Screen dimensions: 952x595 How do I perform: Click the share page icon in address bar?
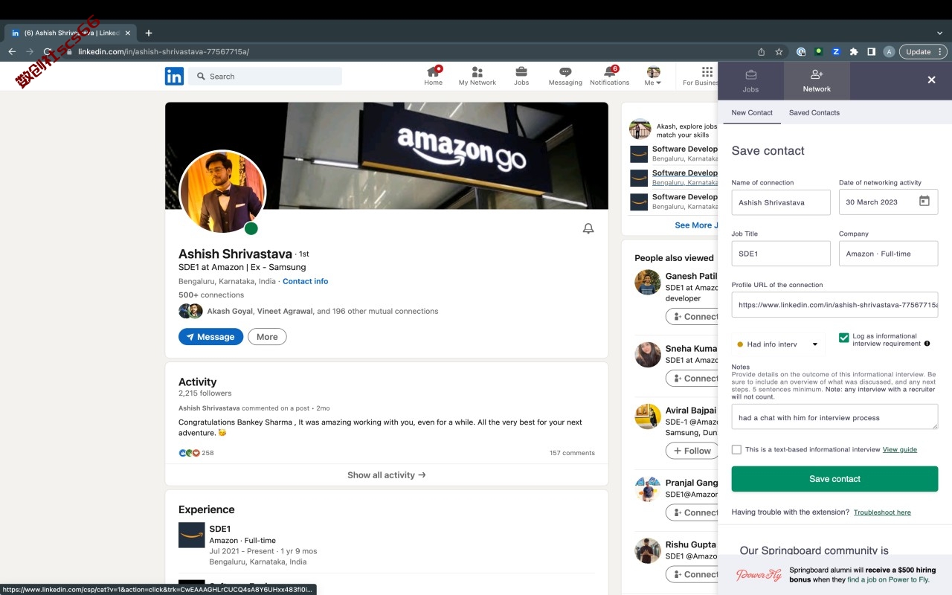click(761, 51)
